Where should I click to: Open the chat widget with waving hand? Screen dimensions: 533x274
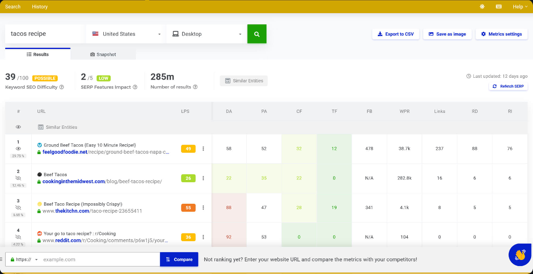520,254
